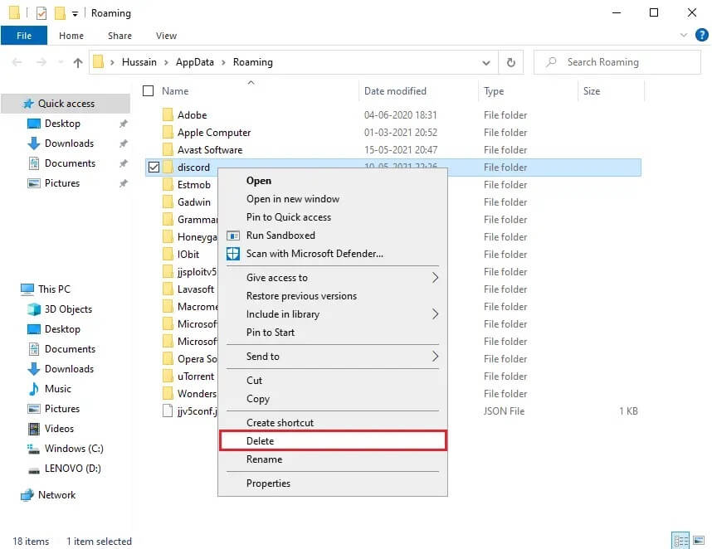712x549 pixels.
Task: Expand the Send to submenu
Action: click(x=333, y=356)
